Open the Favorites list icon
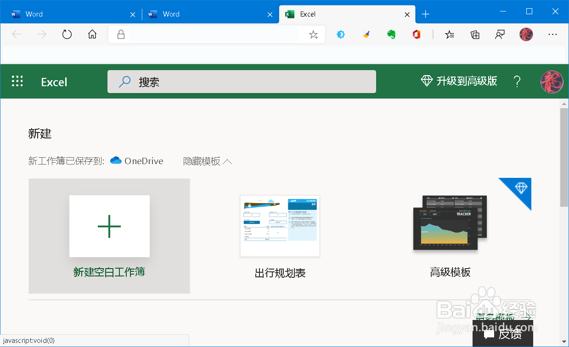The height and width of the screenshot is (347, 569). point(450,34)
